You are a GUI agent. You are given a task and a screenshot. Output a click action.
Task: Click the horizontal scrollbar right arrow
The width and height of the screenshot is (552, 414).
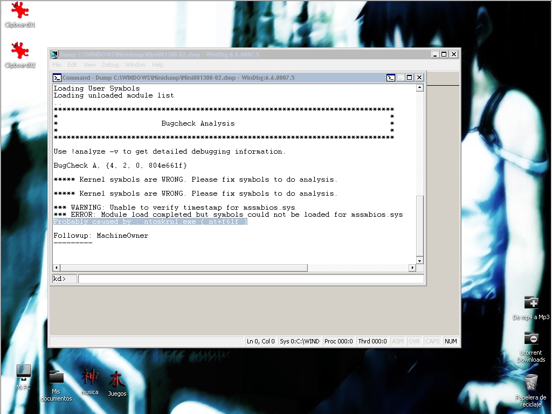click(412, 268)
